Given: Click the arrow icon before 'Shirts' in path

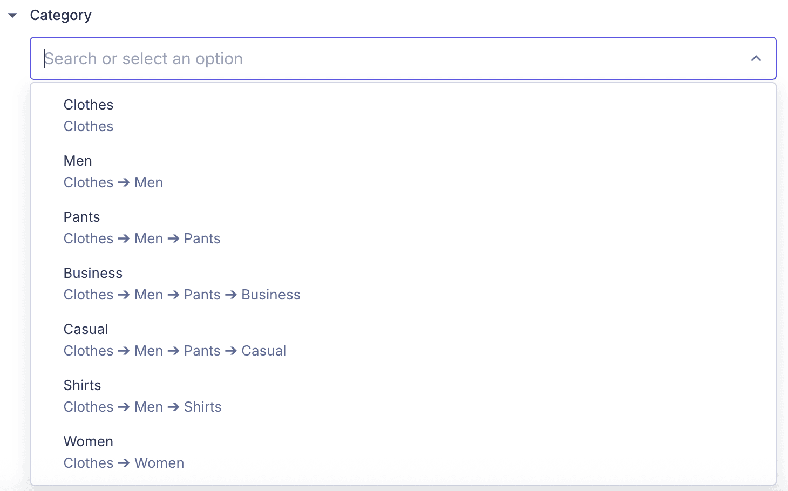Looking at the screenshot, I should click(x=173, y=407).
